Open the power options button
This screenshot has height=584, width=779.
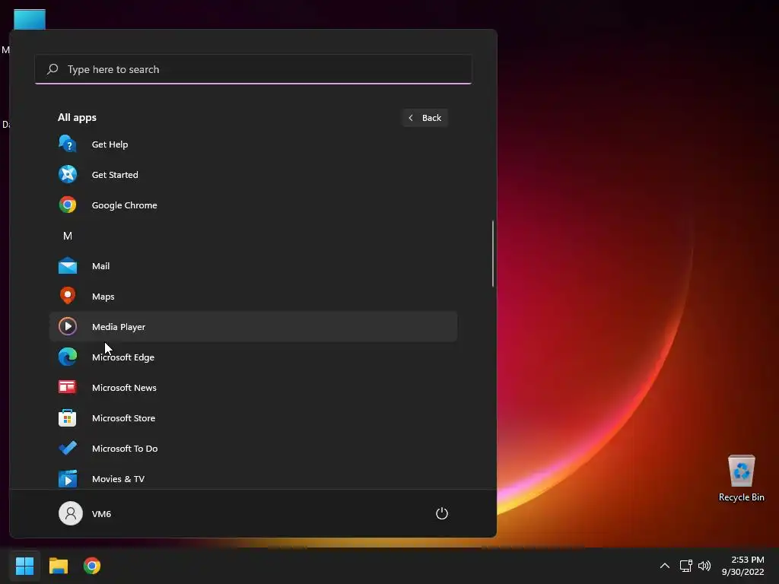[x=442, y=513]
